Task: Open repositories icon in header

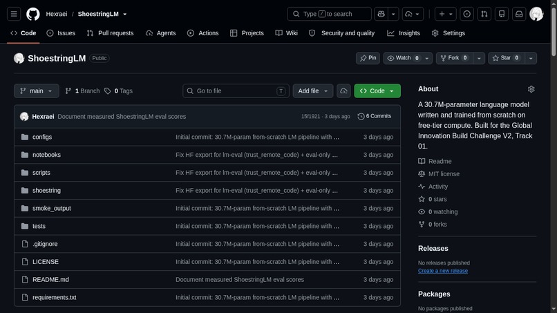Action: [502, 14]
